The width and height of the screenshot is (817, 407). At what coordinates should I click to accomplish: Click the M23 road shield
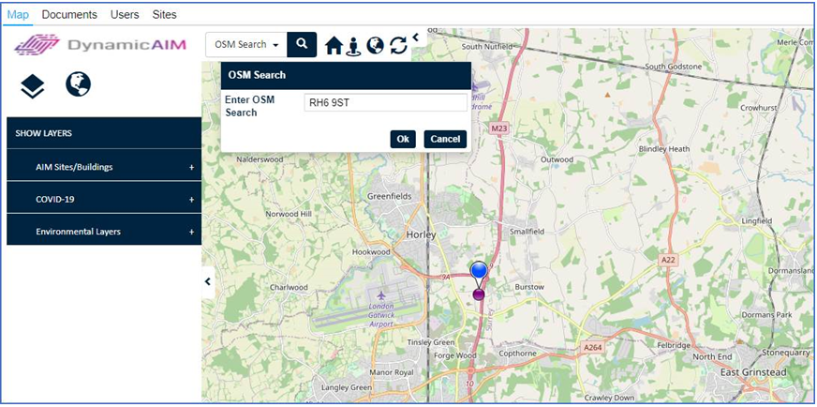498,128
